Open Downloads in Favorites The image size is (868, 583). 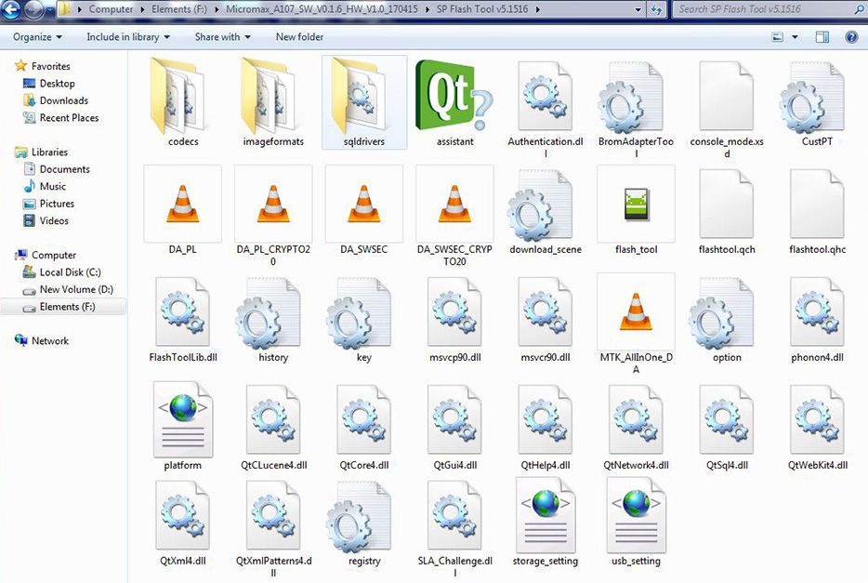pyautogui.click(x=56, y=100)
